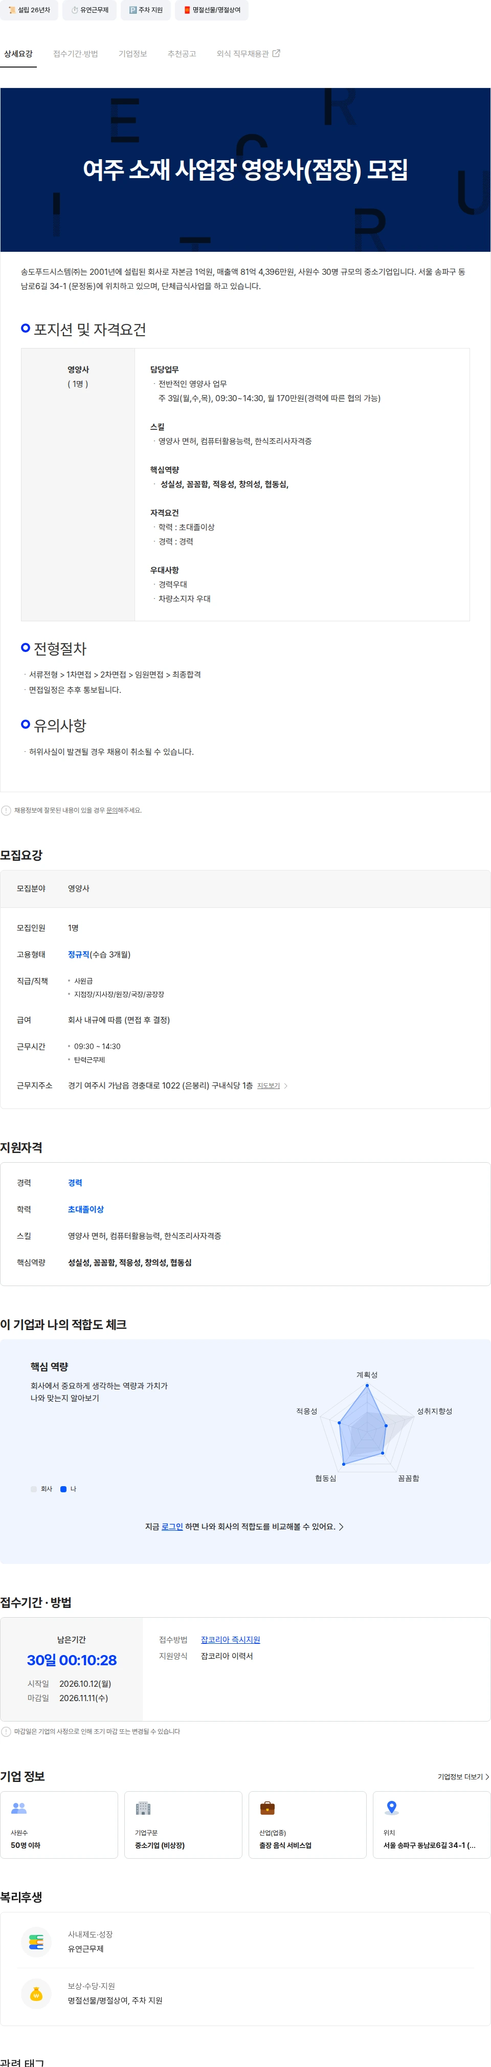The height and width of the screenshot is (2067, 491).
Task: Open 외식 직무채용관 external link tab
Action: [x=248, y=54]
